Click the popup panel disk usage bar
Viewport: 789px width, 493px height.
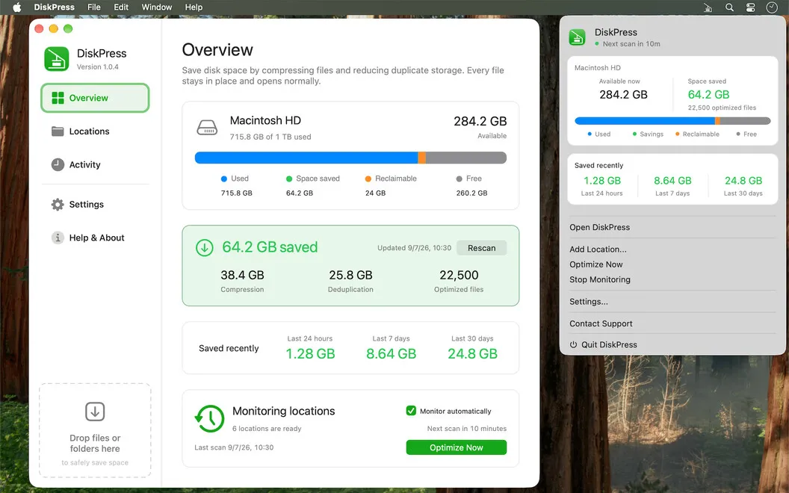pyautogui.click(x=672, y=121)
